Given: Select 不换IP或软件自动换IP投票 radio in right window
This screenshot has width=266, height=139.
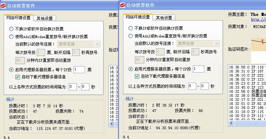Looking at the screenshot, I should point(130,28).
